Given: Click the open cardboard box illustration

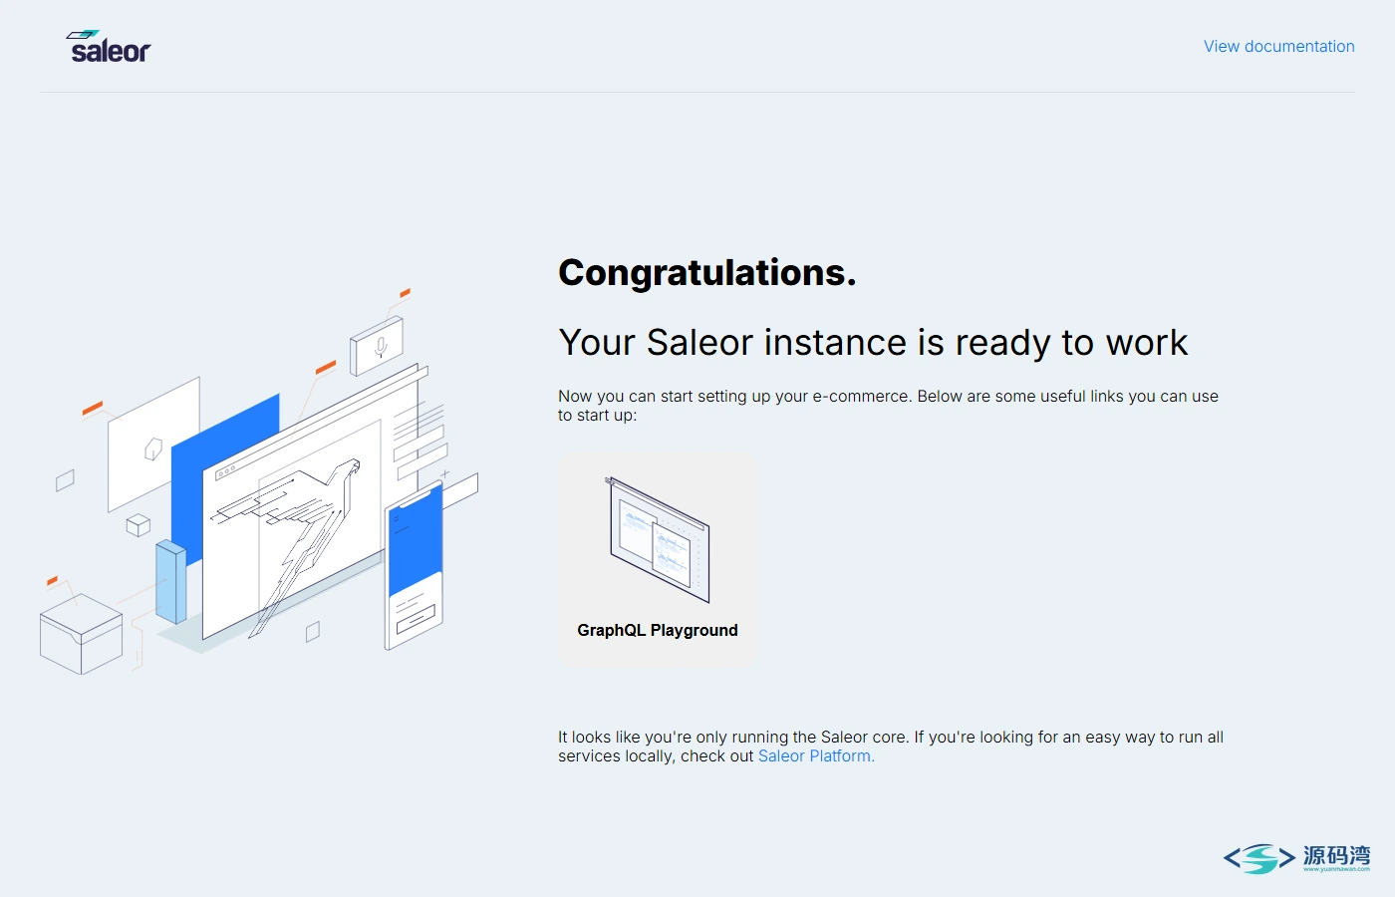Looking at the screenshot, I should click(81, 634).
